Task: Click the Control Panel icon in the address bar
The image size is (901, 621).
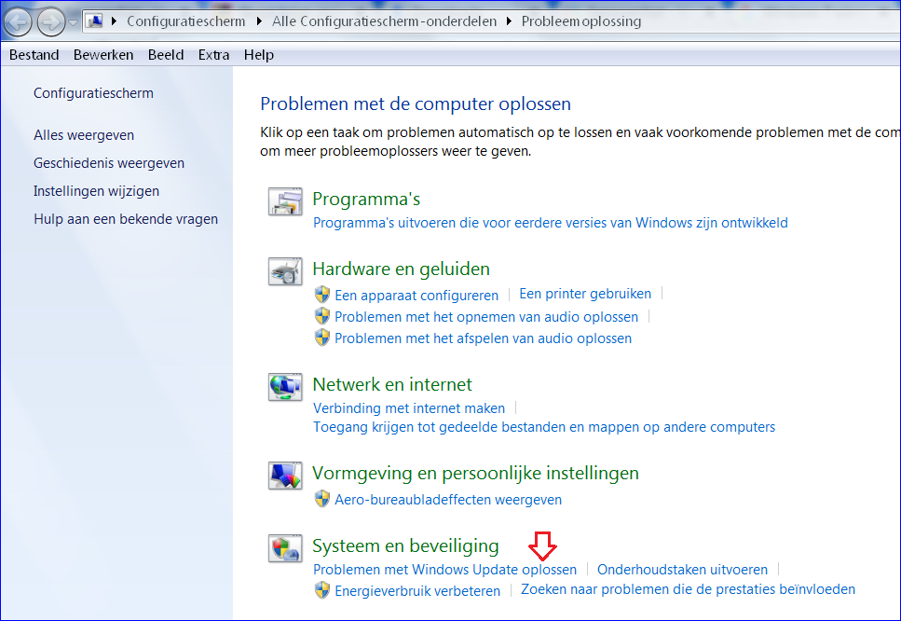Action: (x=94, y=21)
